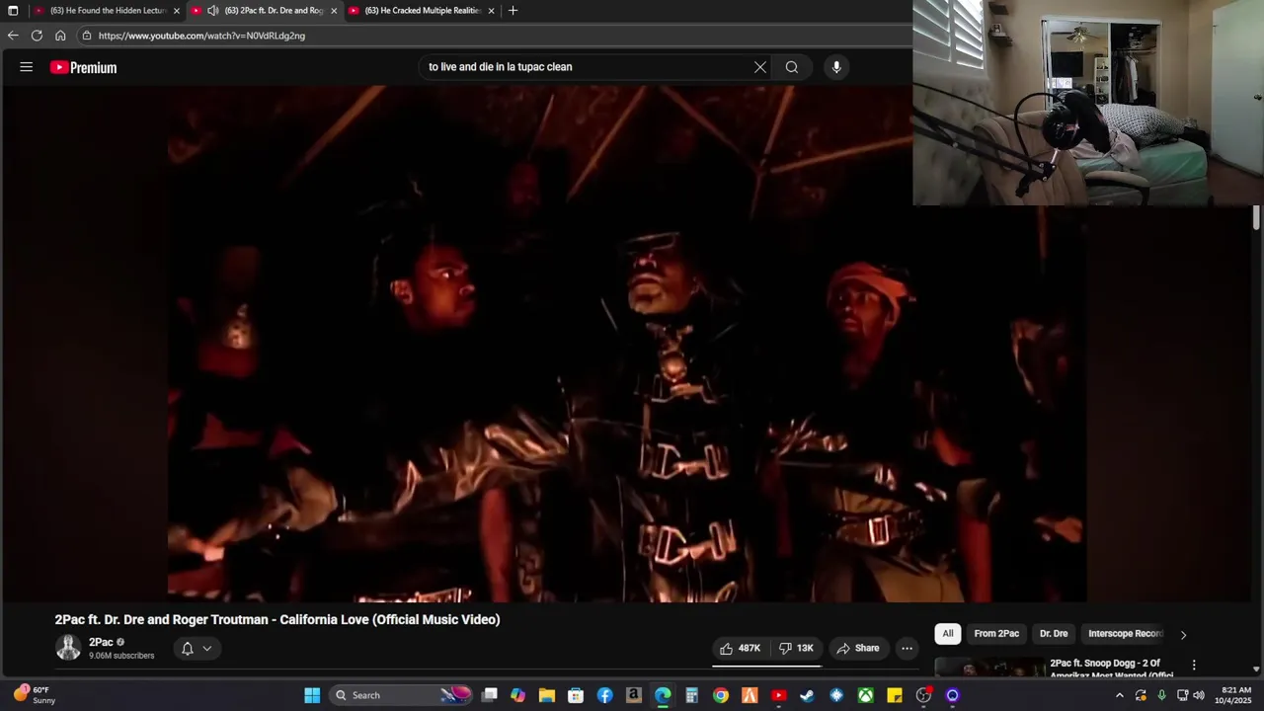Share the California Love video
The width and height of the screenshot is (1264, 711).
tap(857, 648)
